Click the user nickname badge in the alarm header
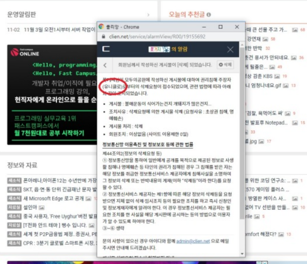The image size is (307, 264). pos(159,49)
